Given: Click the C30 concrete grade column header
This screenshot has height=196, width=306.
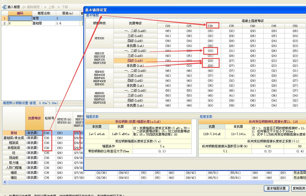Looking at the screenshot, I should [x=210, y=26].
